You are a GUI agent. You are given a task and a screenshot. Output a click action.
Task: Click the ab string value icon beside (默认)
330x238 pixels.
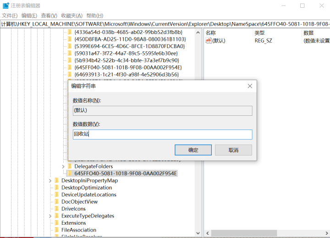point(209,41)
